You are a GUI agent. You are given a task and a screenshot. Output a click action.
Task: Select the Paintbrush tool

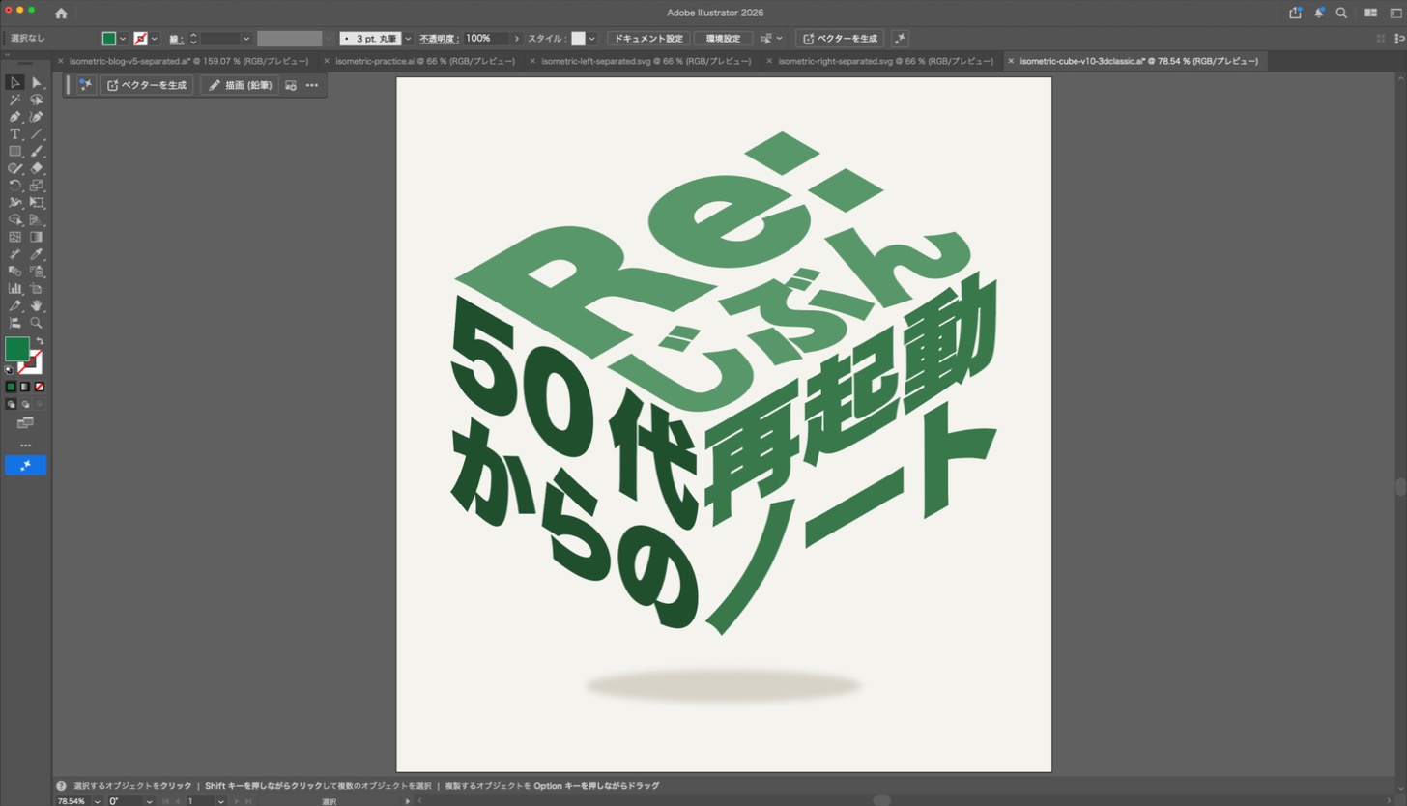37,152
